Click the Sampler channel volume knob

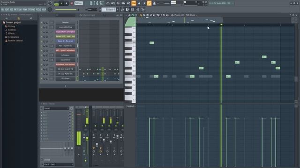tap(47, 22)
